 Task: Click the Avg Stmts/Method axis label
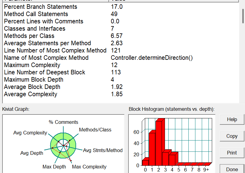pyautogui.click(x=103, y=150)
